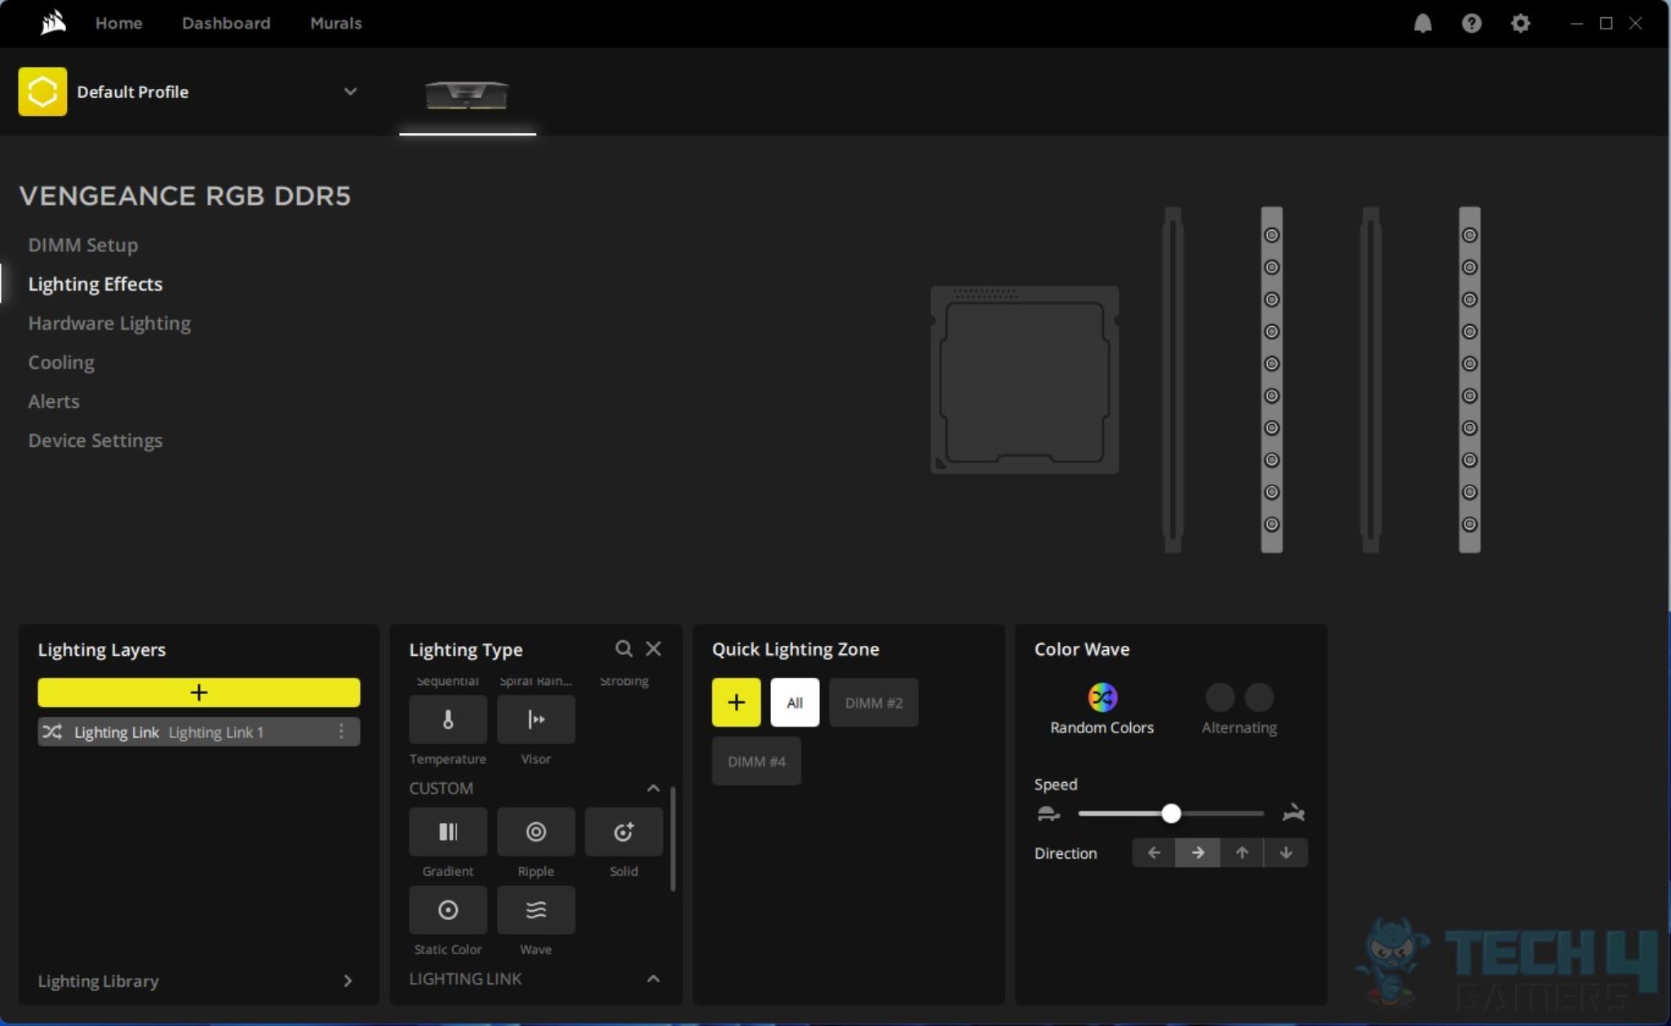Choose the Wave custom effect
The width and height of the screenshot is (1671, 1026).
coord(536,910)
